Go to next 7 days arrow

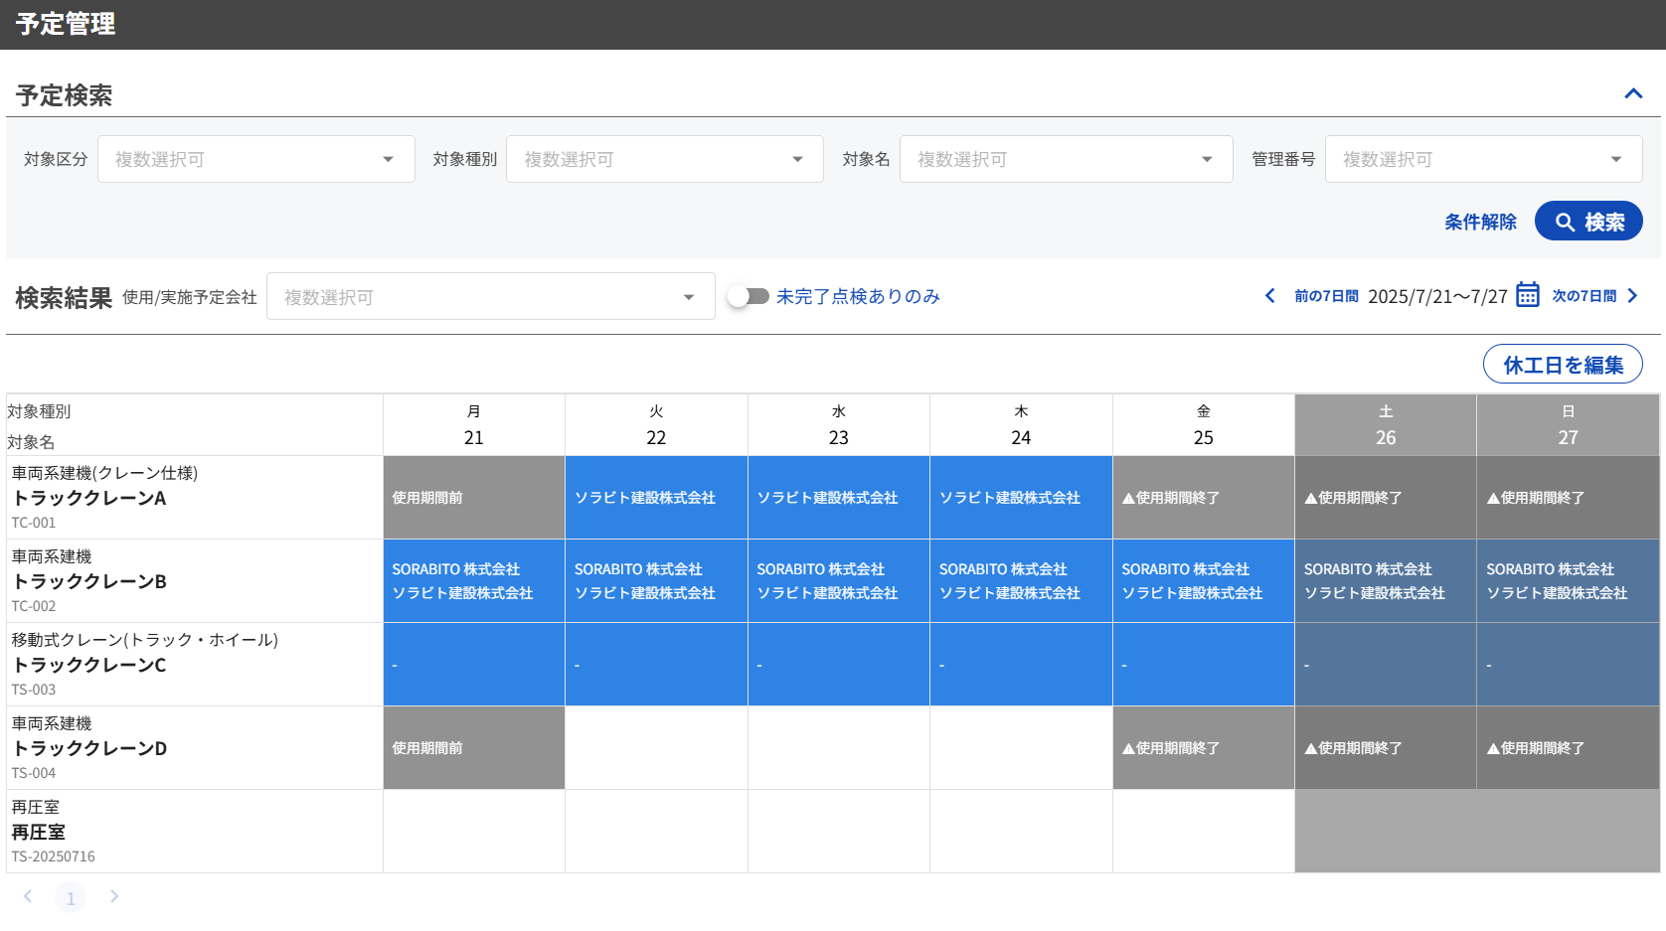[x=1632, y=296]
